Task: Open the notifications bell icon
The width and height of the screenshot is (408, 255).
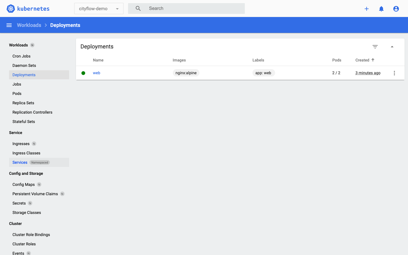Action: pos(381,9)
